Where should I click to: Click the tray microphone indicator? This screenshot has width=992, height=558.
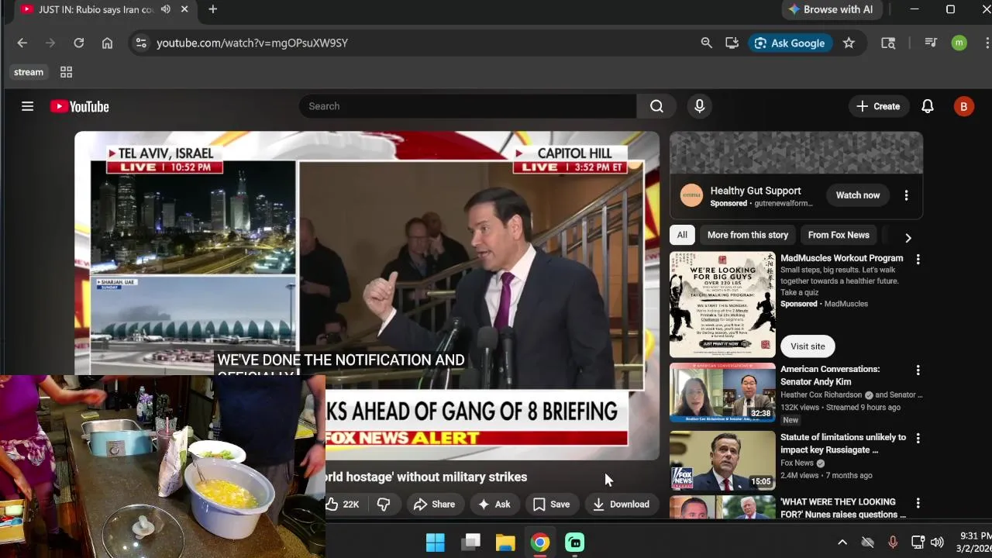pyautogui.click(x=893, y=542)
